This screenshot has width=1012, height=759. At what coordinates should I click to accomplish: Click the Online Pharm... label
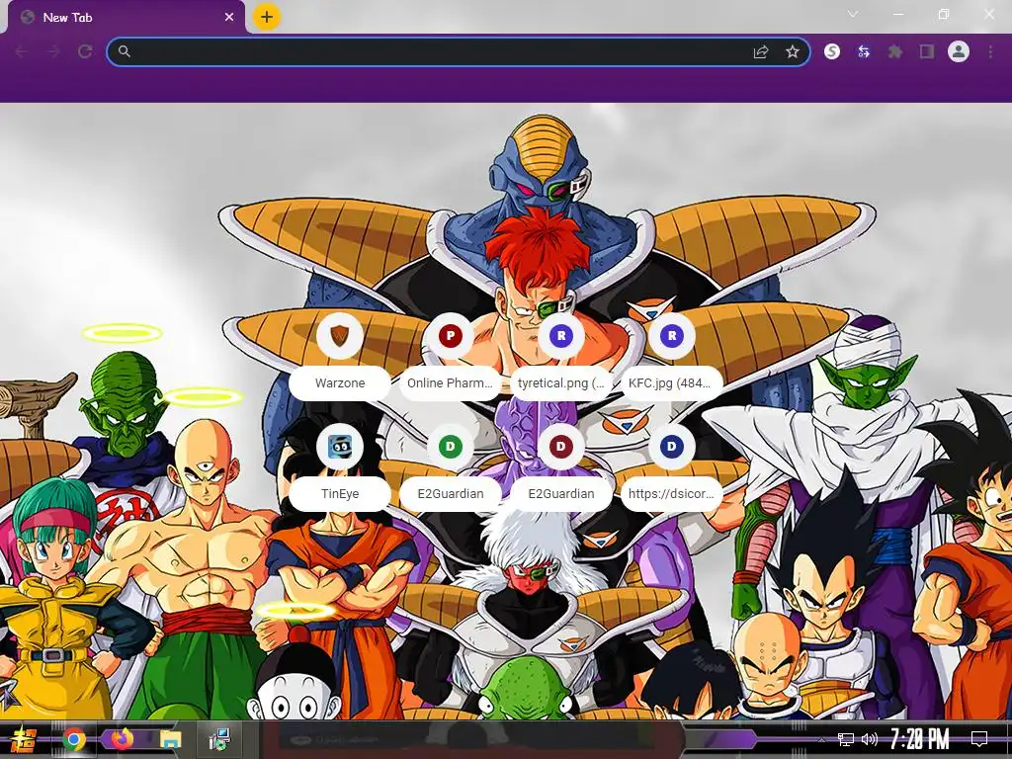click(x=451, y=382)
